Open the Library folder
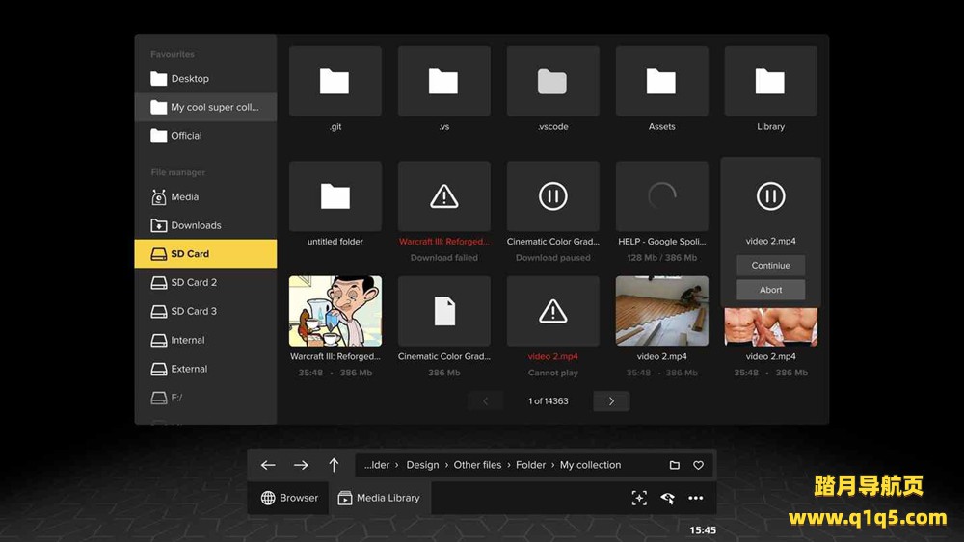 [x=770, y=81]
